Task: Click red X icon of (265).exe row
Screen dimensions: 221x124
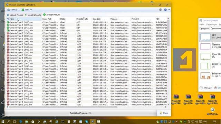Action: tap(8, 61)
